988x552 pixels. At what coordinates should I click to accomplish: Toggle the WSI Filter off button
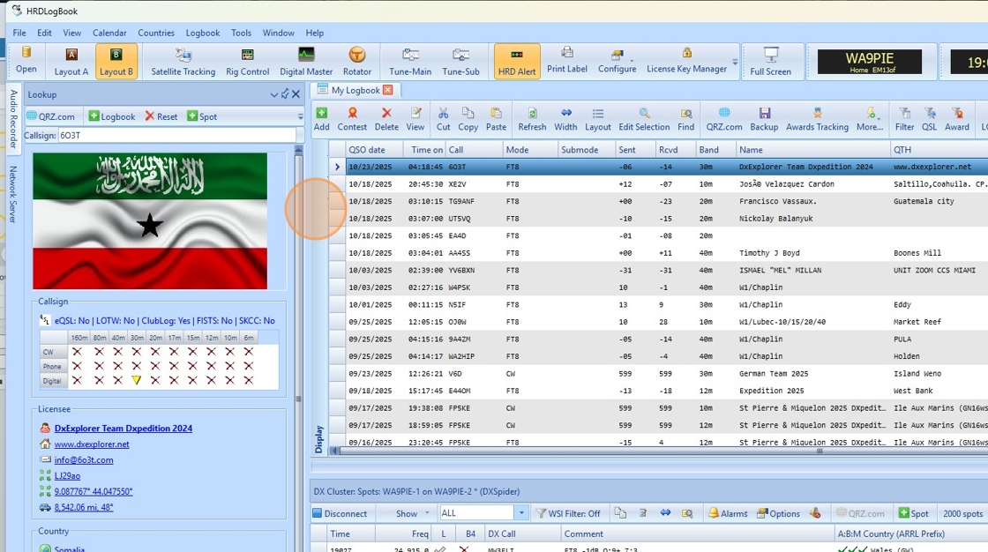[568, 513]
